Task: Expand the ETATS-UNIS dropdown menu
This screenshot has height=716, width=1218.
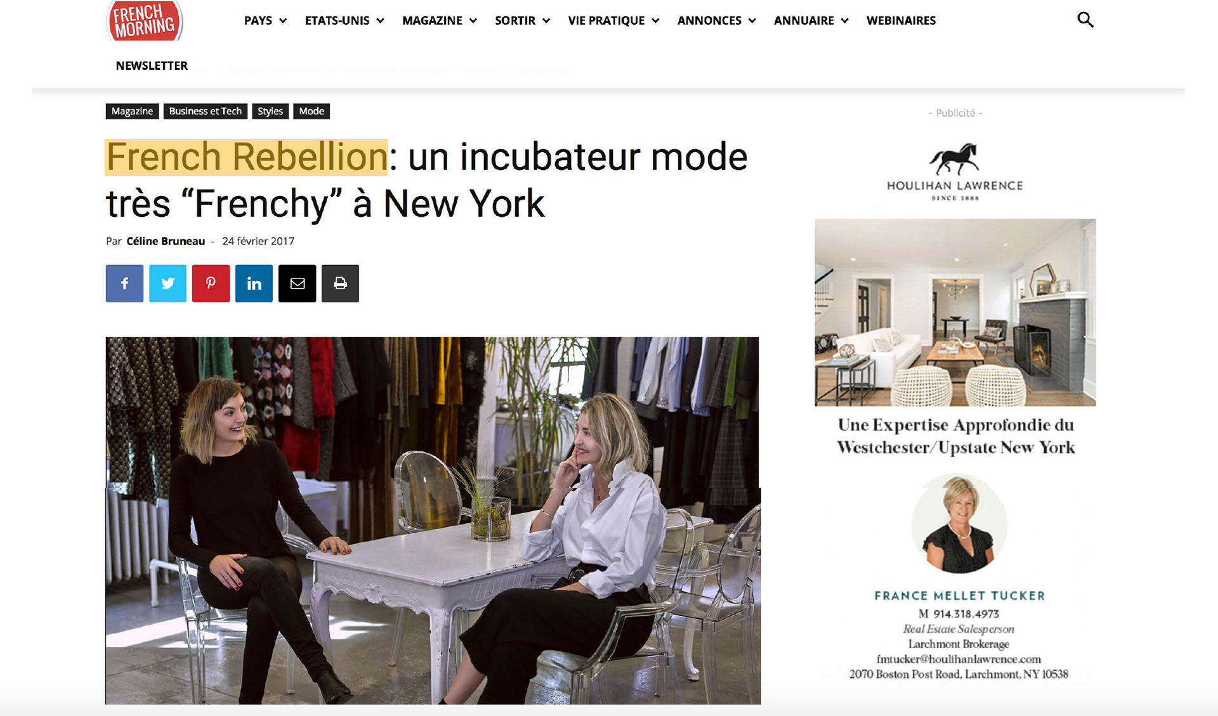Action: pos(344,20)
